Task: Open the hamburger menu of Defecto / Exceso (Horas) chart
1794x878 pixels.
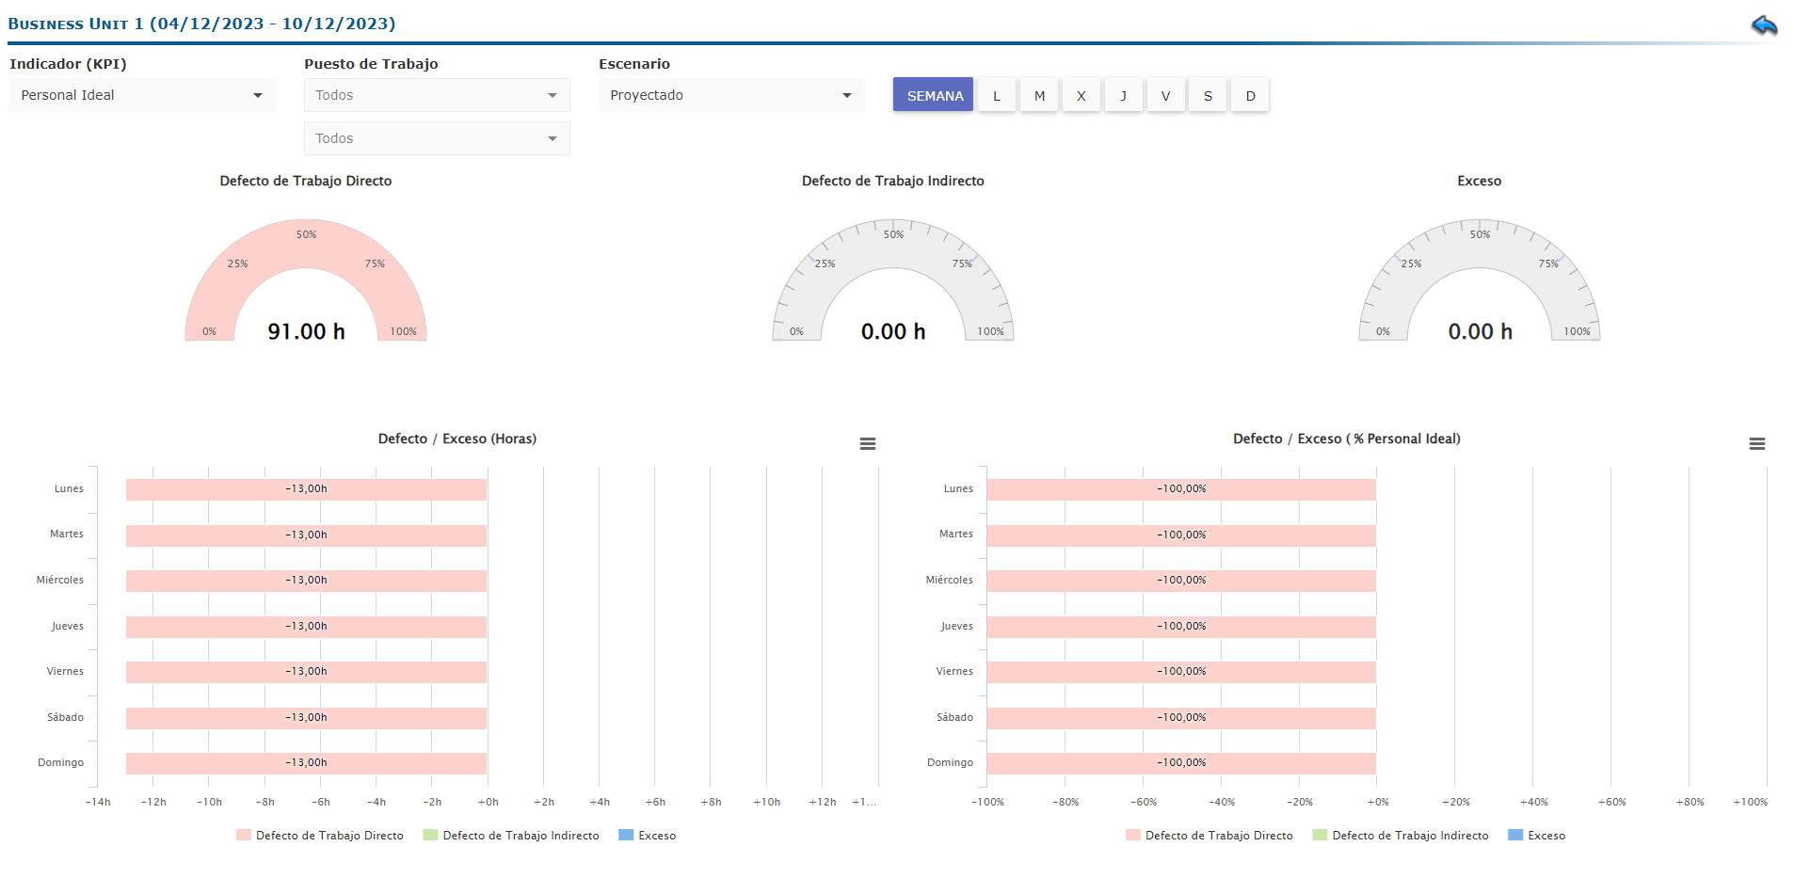Action: tap(868, 443)
